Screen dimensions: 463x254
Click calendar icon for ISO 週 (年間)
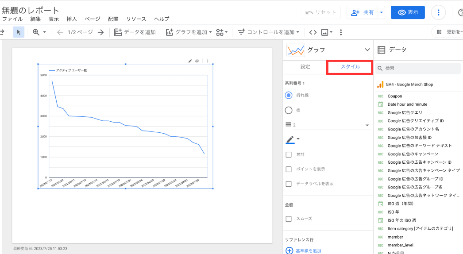(x=381, y=204)
